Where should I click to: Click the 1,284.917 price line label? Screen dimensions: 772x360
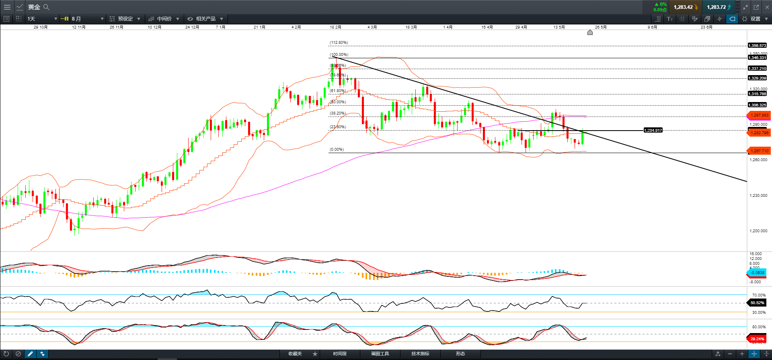point(653,130)
